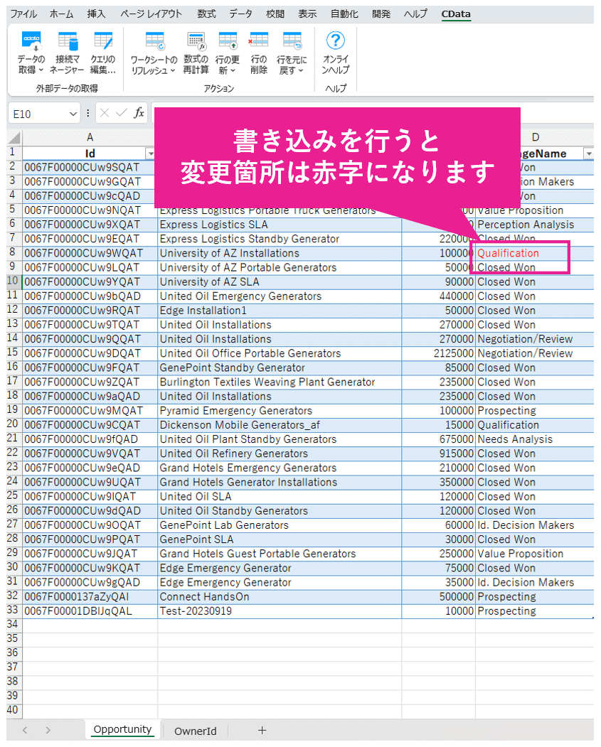Viewport: 601px width, 747px height.
Task: Click cell Express Logistics SLA
Action: [x=280, y=225]
